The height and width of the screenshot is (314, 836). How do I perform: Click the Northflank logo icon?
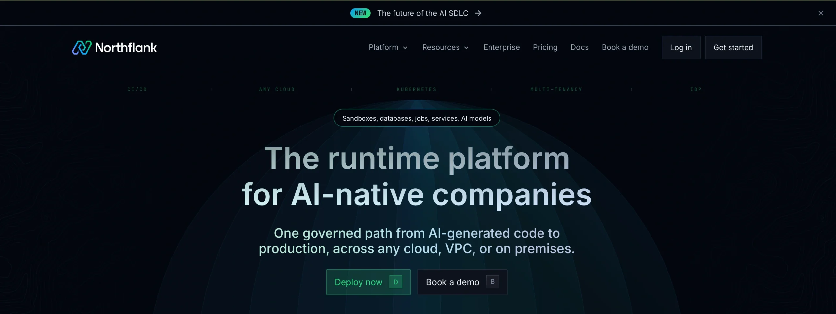click(82, 48)
